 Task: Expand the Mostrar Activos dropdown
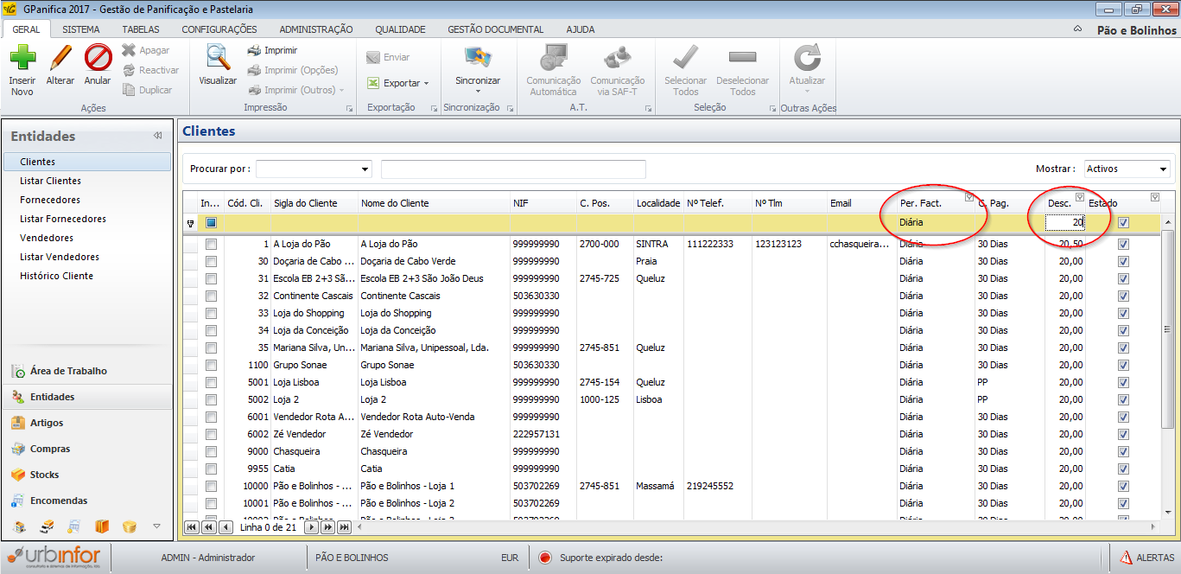(x=1163, y=169)
